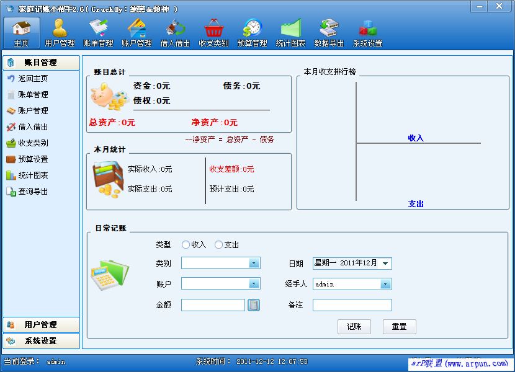The height and width of the screenshot is (372, 515).
Task: Open 账单管理 via its toolbar icon
Action: tap(98, 32)
